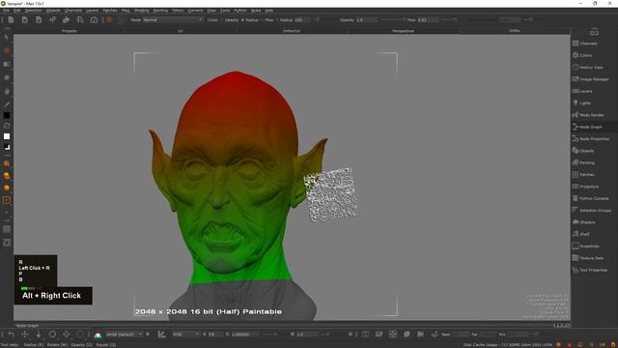
Task: Open the Node Graph palette in sidebar
Action: pyautogui.click(x=587, y=127)
